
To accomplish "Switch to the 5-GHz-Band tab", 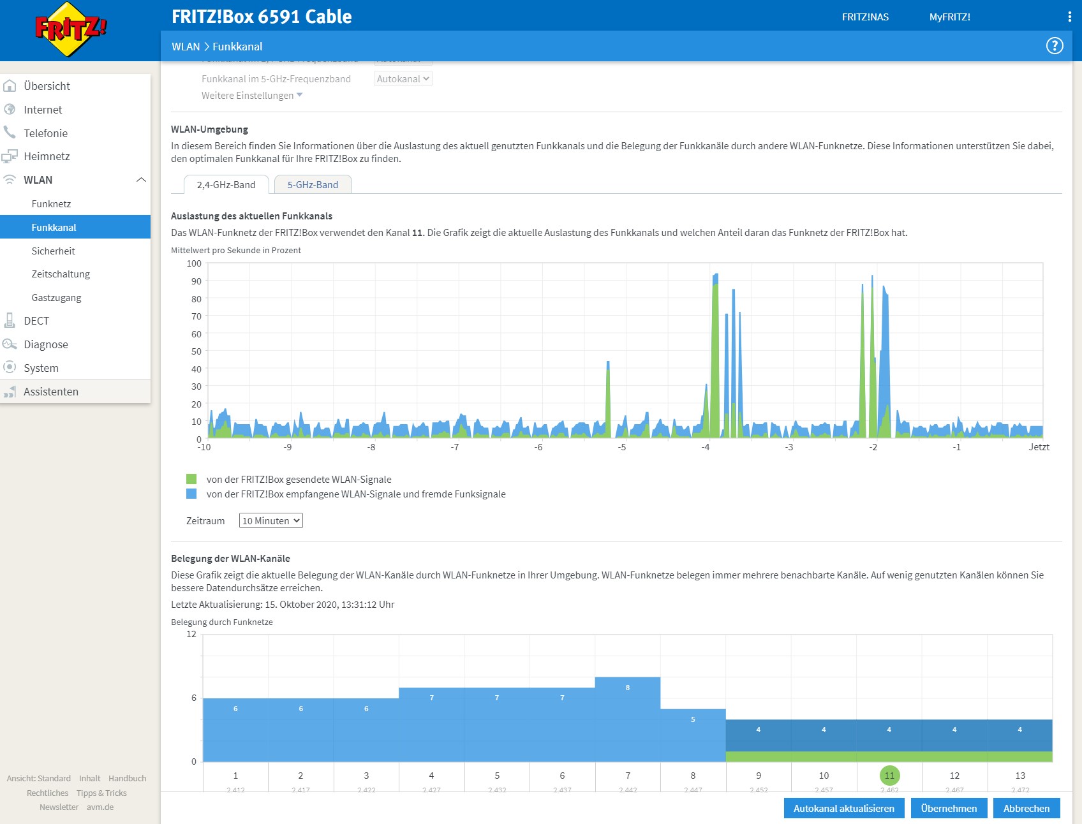I will (313, 185).
